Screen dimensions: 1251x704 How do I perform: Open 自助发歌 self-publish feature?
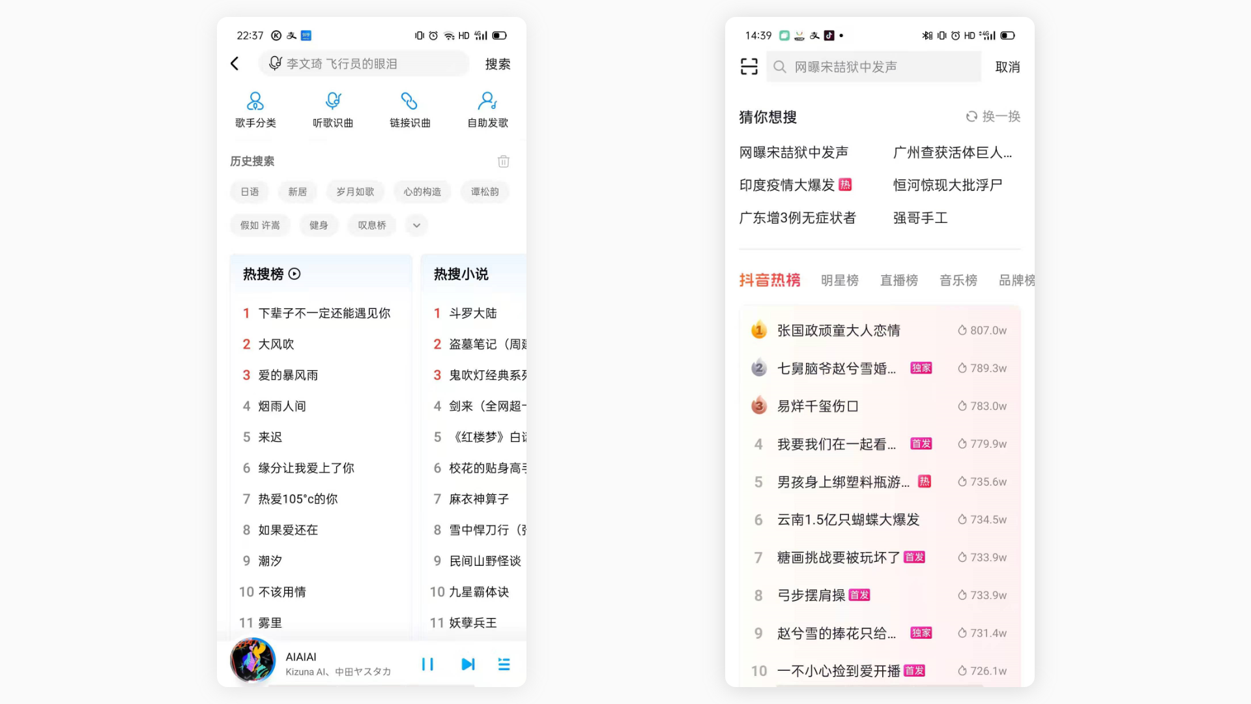tap(487, 110)
